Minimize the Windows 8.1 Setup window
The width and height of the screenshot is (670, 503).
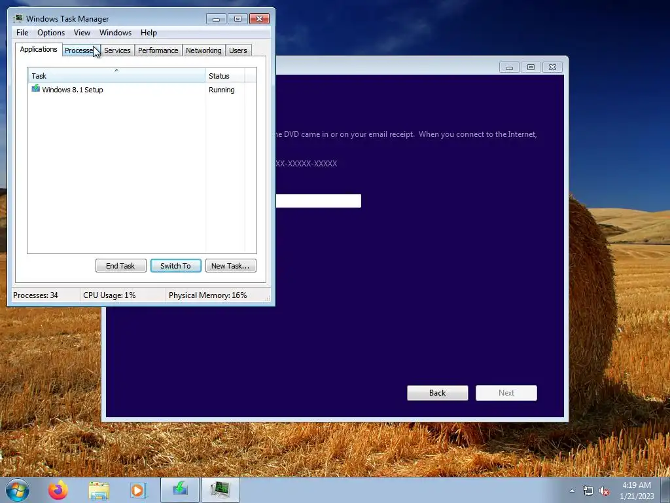(x=509, y=67)
